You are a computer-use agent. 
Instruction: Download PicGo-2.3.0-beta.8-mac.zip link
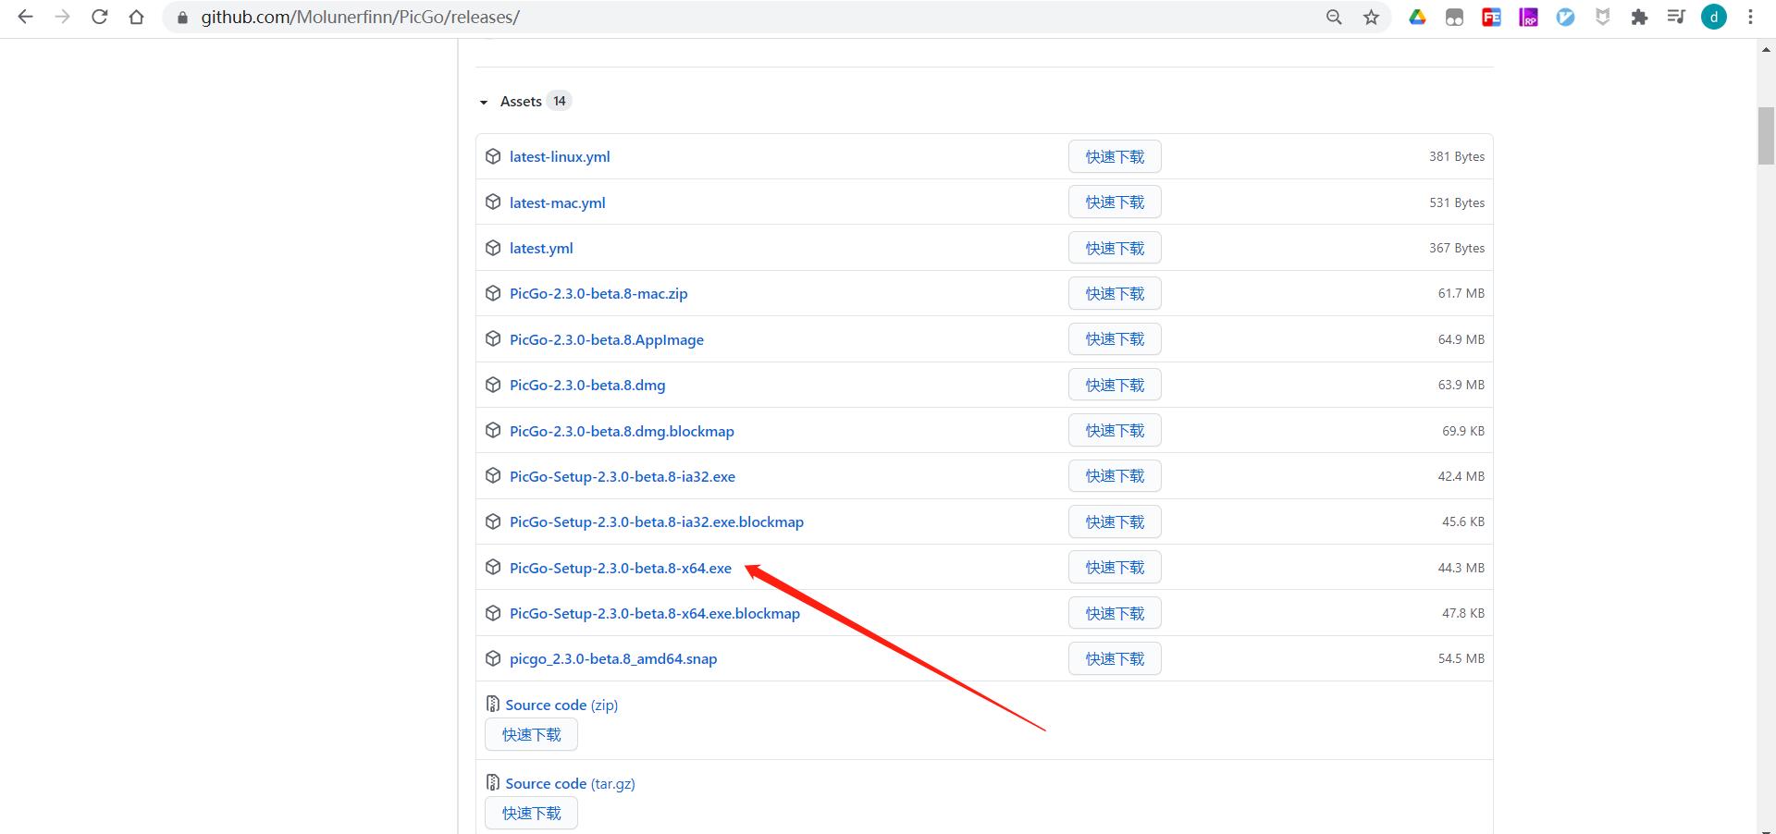click(x=598, y=293)
